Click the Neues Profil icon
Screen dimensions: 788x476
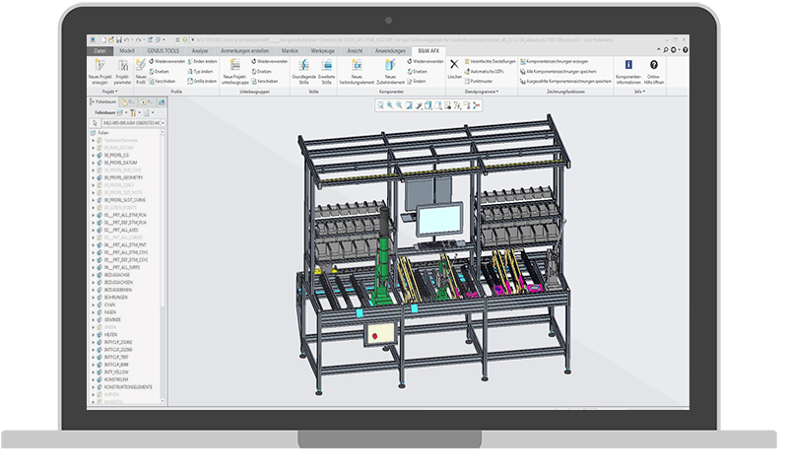pos(141,65)
